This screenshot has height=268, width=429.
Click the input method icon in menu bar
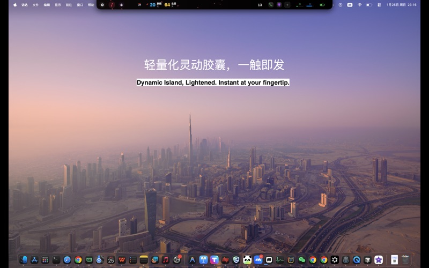[x=350, y=5]
